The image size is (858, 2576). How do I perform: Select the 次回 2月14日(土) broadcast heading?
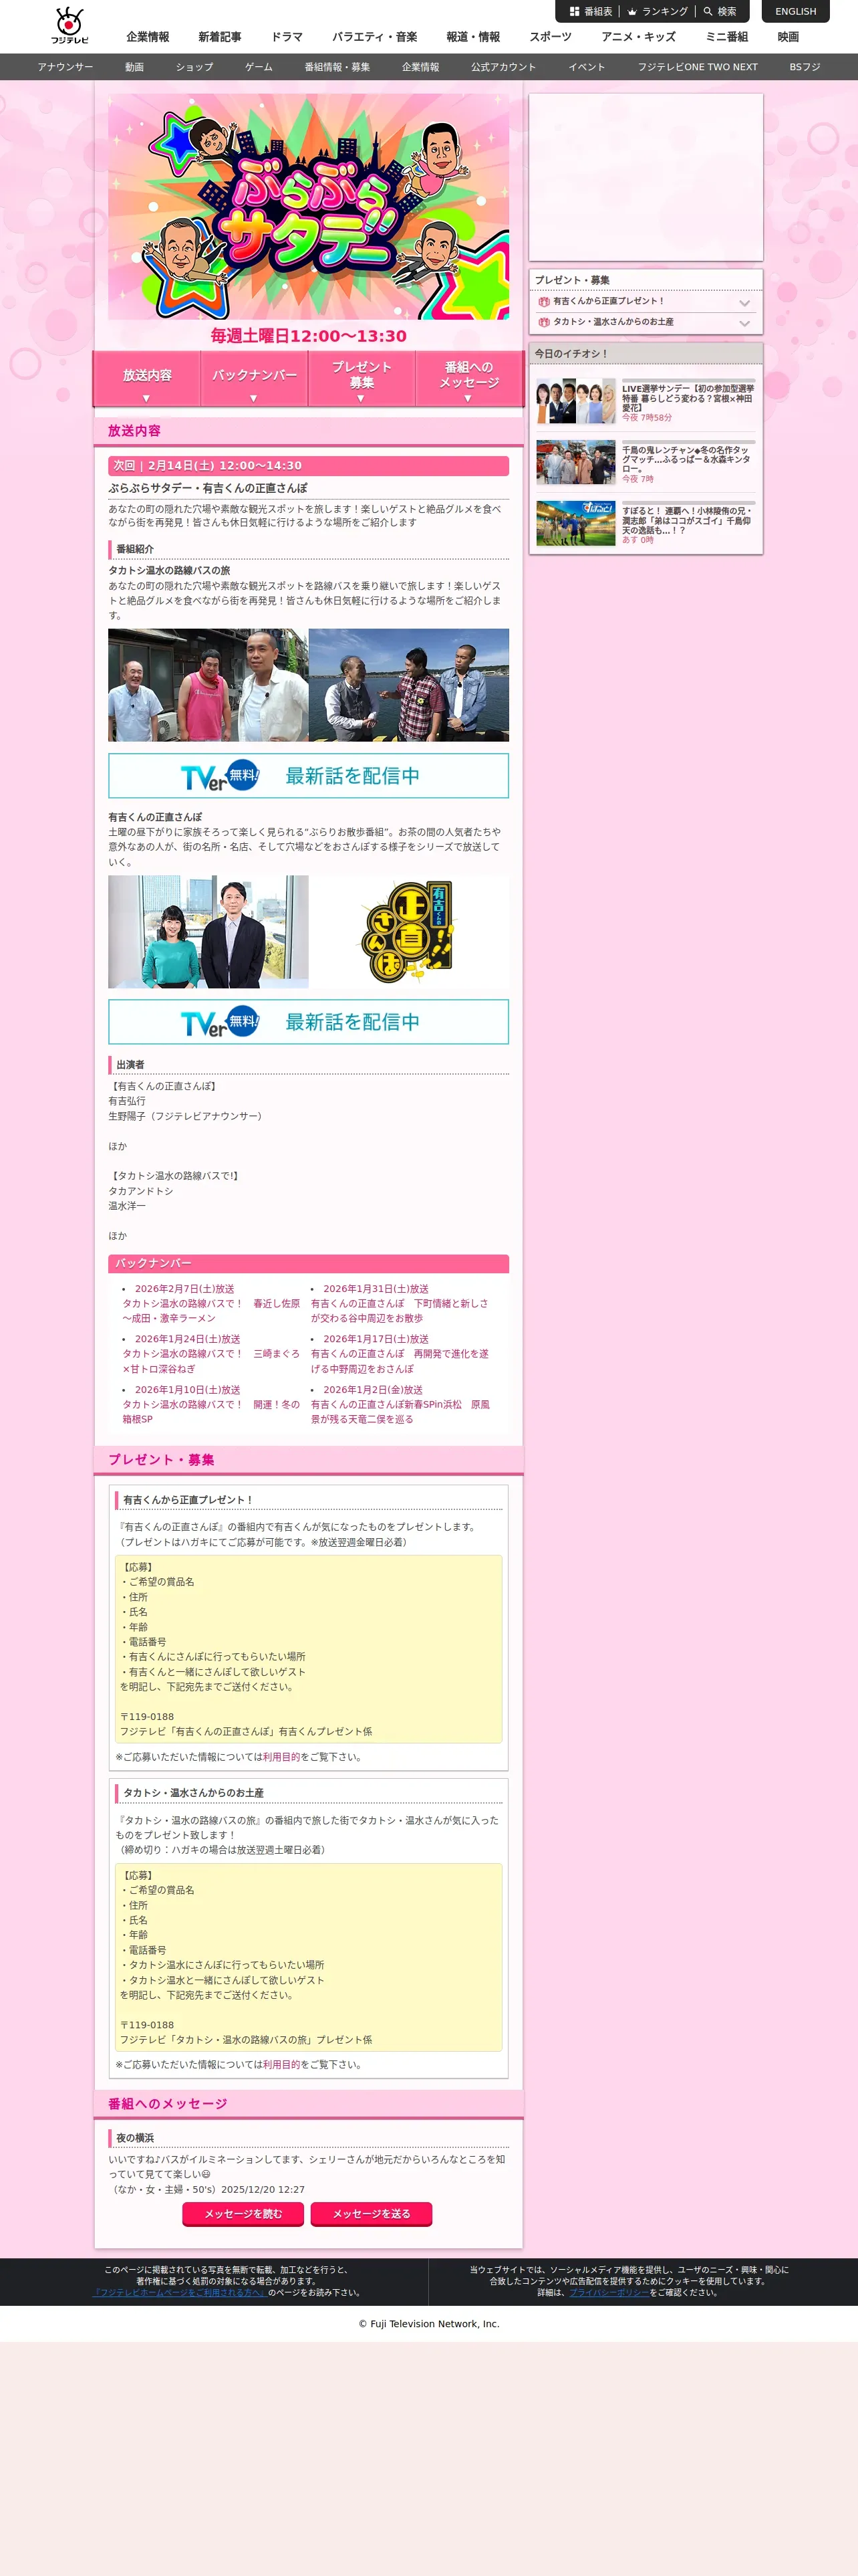(309, 466)
